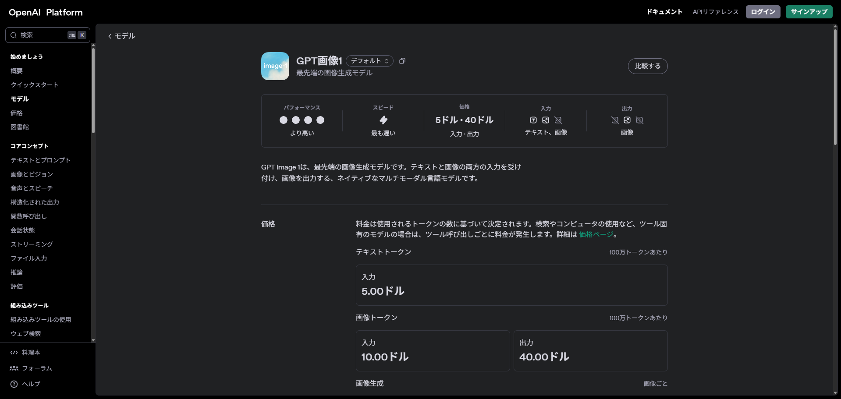Click the OpenAI Platform logo
The image size is (841, 399).
point(46,12)
